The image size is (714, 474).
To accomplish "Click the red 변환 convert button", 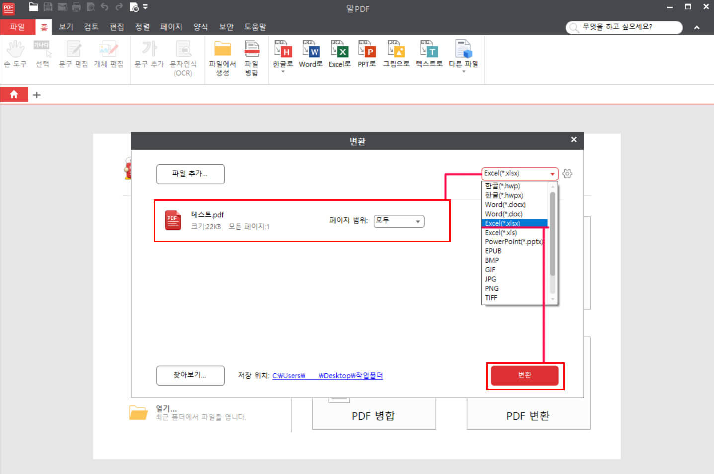I will click(x=525, y=375).
